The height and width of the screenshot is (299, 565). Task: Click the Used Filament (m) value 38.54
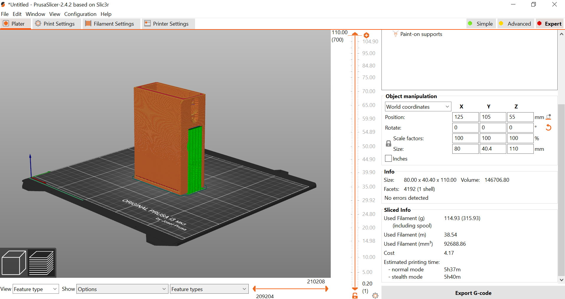pos(450,235)
